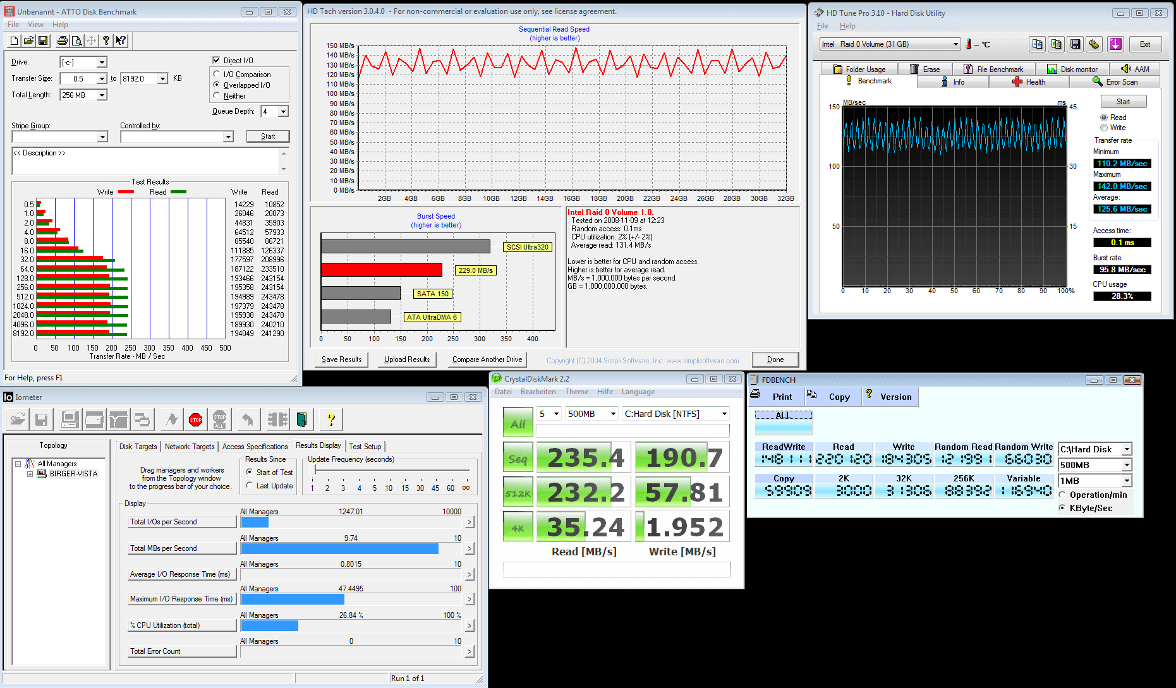Click question mark About icon in ATTO
The width and height of the screenshot is (1176, 688).
[106, 40]
